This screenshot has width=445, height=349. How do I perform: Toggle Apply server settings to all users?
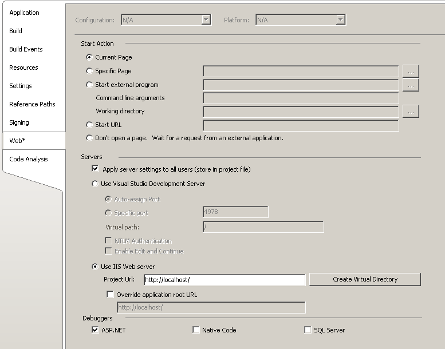[95, 169]
